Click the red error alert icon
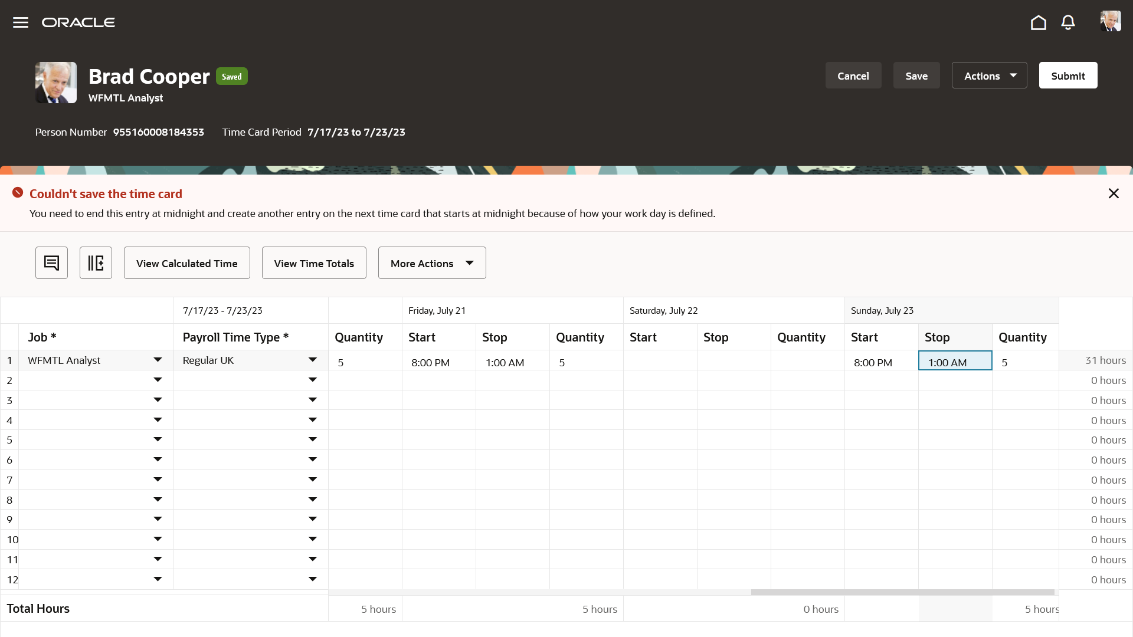 (17, 192)
